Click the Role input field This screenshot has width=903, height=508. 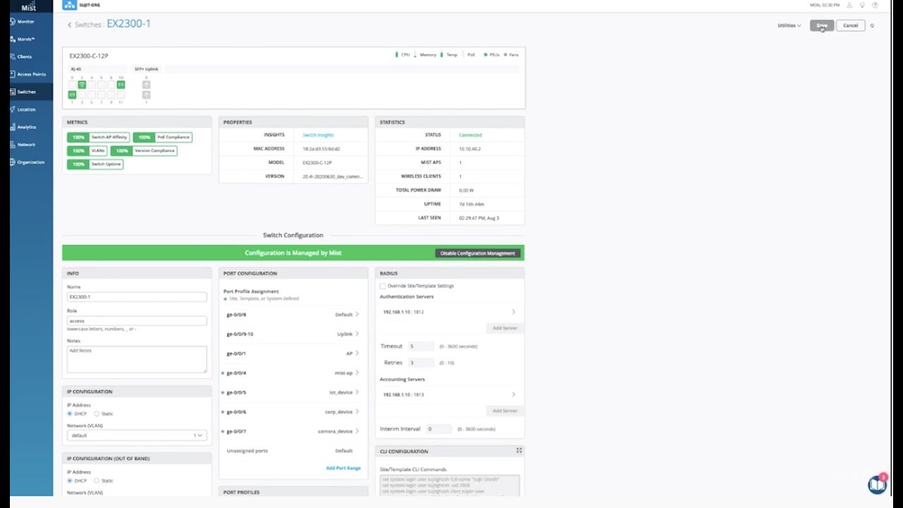137,321
